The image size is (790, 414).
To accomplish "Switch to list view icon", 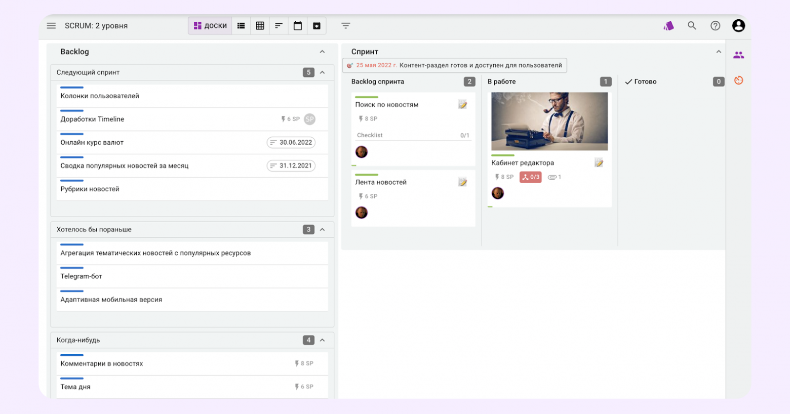I will [x=241, y=26].
